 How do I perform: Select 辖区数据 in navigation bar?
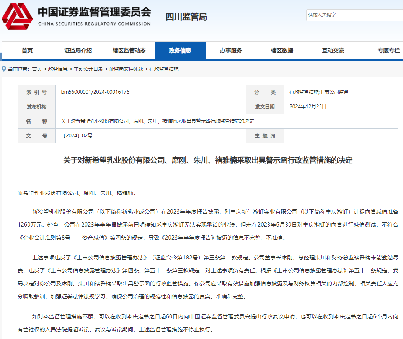tap(282, 50)
